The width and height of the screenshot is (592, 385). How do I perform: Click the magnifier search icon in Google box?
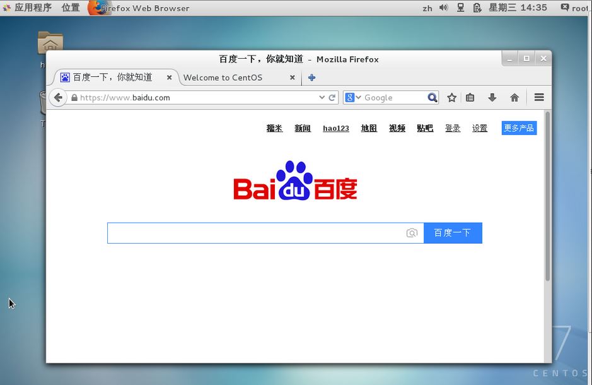[432, 97]
